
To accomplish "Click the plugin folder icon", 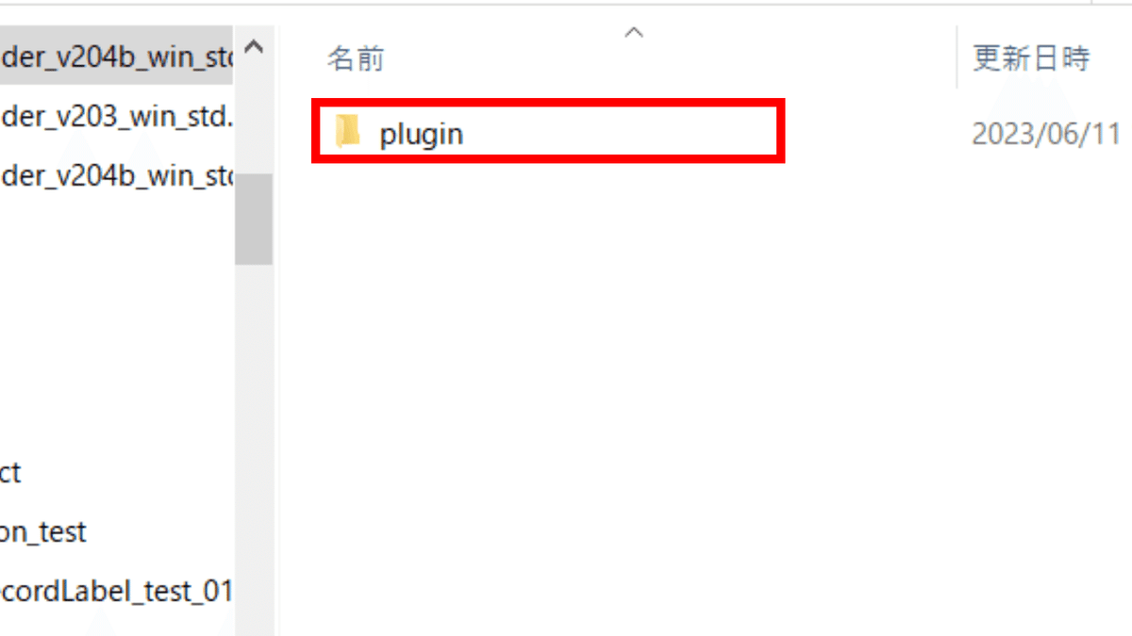I will tap(348, 133).
